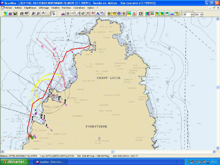Toggle the zoom rectangle selection tool
This screenshot has height=165, width=220.
pos(53,14)
